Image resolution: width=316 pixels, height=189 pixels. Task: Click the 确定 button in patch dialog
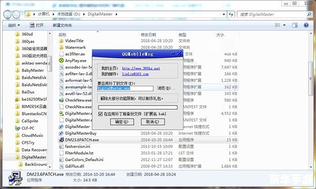(x=122, y=122)
